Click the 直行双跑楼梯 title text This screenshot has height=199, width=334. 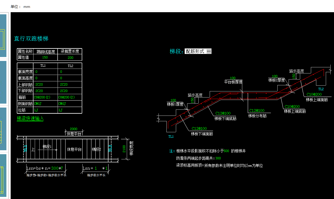[x=31, y=39]
